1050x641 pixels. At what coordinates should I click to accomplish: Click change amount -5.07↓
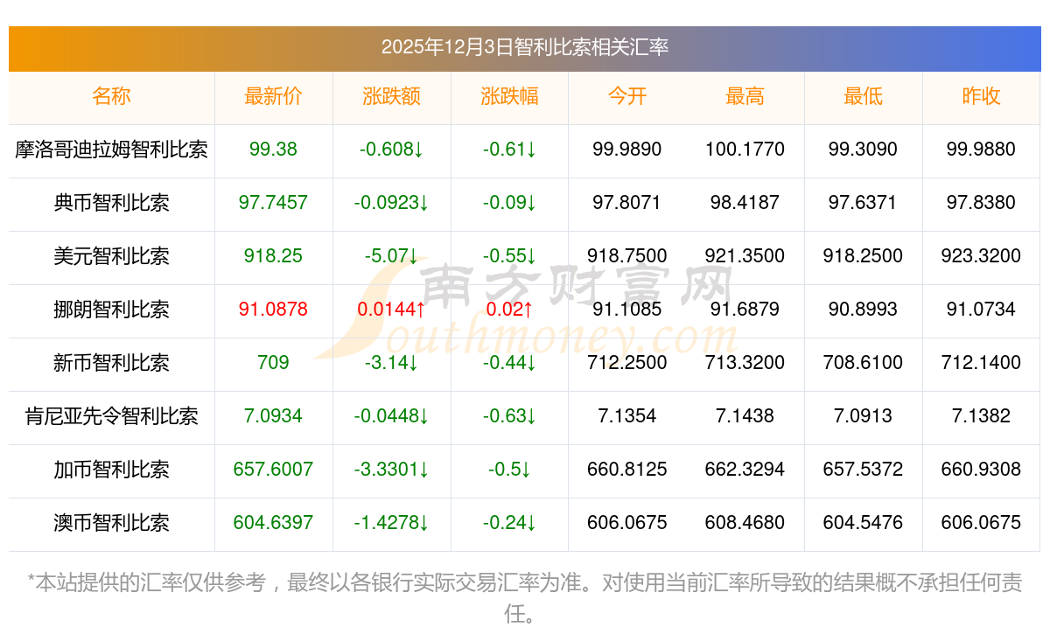391,256
